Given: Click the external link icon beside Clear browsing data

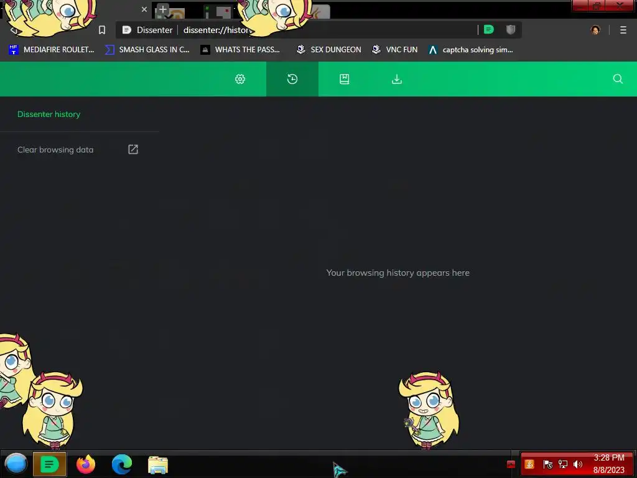Looking at the screenshot, I should [133, 149].
